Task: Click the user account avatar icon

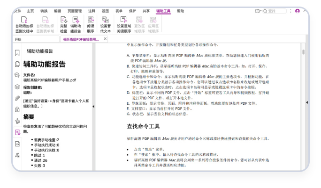Action: click(x=298, y=11)
